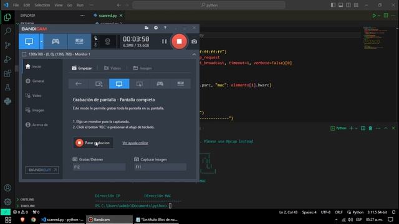
Task: Open VS Code Manage gear icon
Action: (7, 202)
